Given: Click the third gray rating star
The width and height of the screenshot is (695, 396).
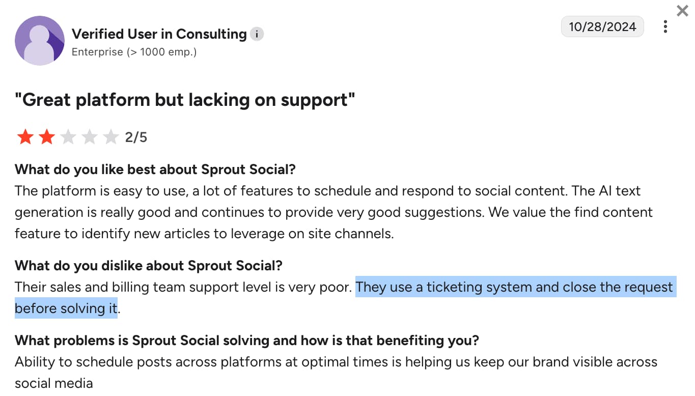Looking at the screenshot, I should [x=68, y=137].
